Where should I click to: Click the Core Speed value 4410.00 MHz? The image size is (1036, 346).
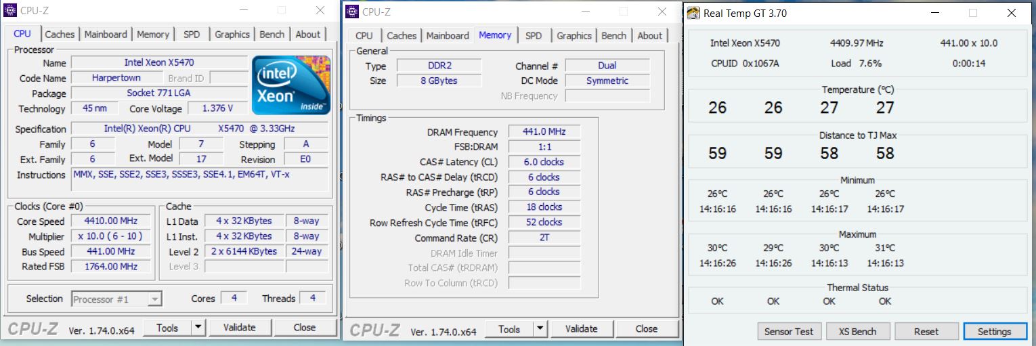click(x=111, y=221)
